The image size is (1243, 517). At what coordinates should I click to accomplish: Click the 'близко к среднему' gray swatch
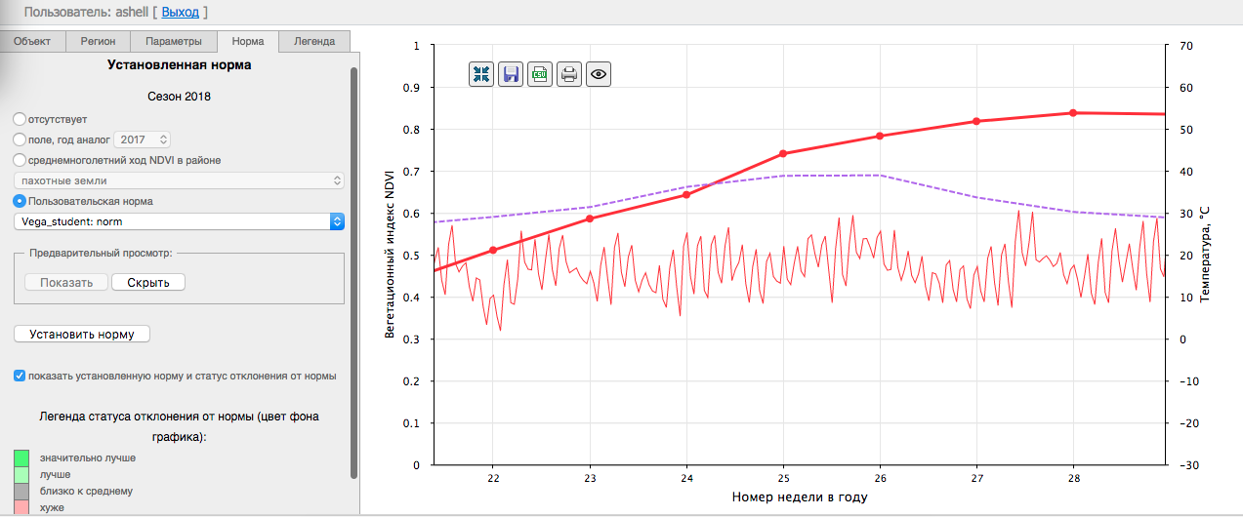click(21, 491)
